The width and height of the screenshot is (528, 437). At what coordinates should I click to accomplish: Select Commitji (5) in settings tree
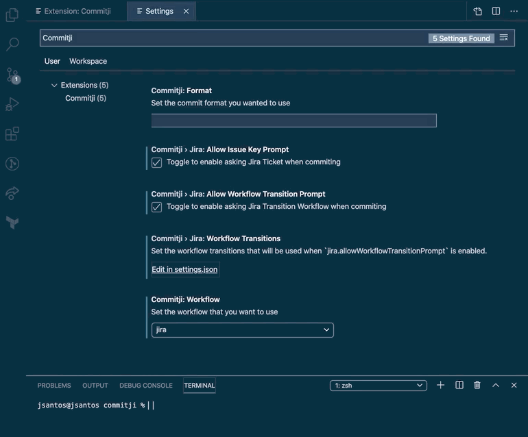tap(86, 98)
